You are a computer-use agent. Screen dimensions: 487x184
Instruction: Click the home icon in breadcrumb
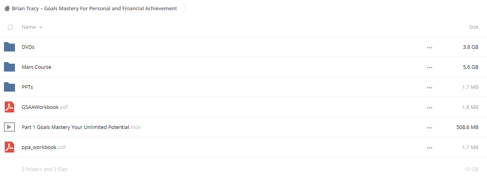(x=7, y=8)
